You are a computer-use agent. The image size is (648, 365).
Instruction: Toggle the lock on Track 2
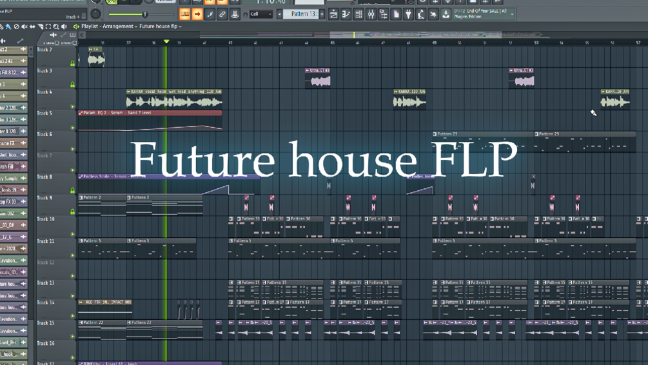pyautogui.click(x=72, y=63)
